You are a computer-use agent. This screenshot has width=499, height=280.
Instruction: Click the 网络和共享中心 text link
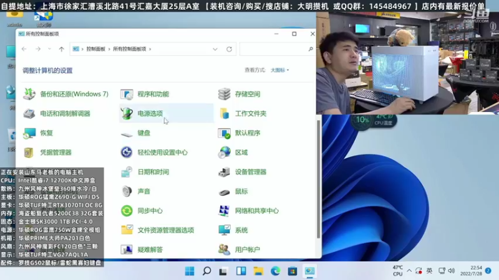point(257,211)
